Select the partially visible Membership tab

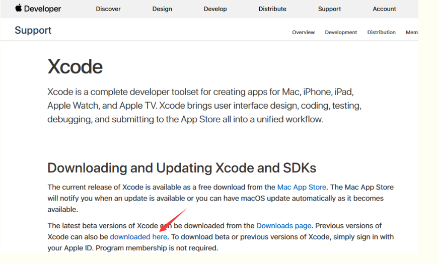(x=412, y=32)
